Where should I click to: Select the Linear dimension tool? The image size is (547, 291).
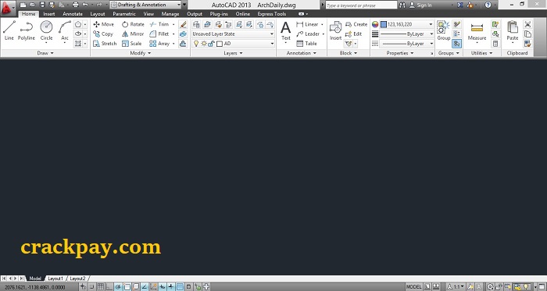coord(307,24)
